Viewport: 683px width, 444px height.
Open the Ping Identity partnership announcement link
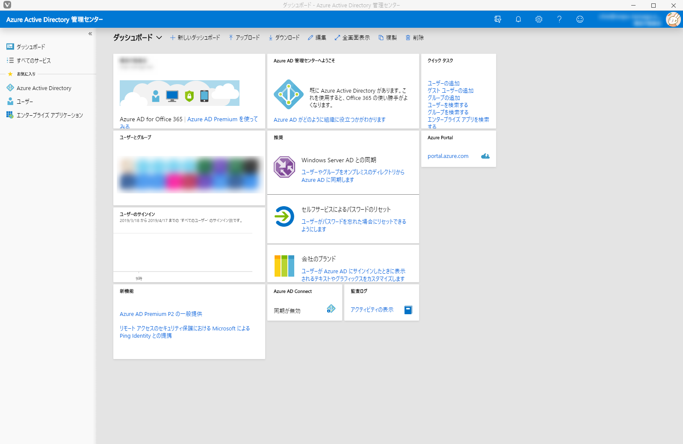click(185, 332)
